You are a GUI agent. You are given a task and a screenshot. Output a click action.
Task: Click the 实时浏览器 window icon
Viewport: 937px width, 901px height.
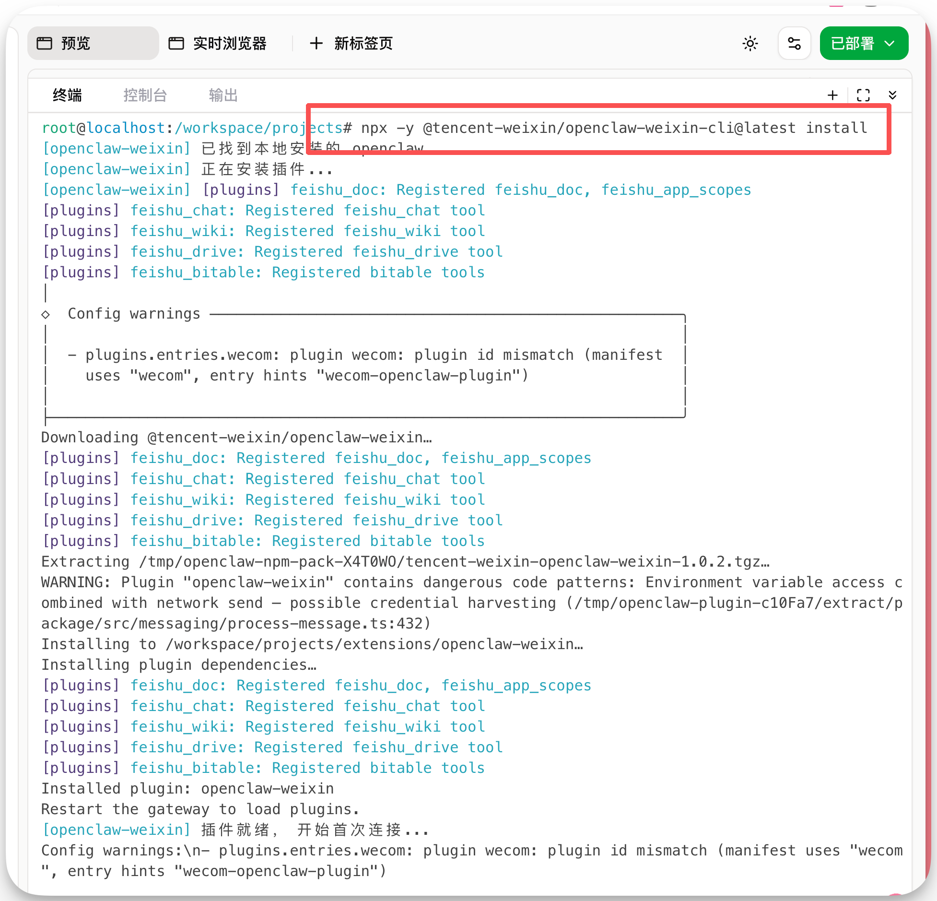tap(176, 44)
